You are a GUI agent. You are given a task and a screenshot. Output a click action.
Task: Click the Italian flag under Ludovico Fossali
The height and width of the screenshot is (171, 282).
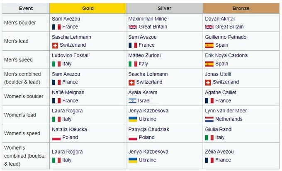click(x=56, y=64)
